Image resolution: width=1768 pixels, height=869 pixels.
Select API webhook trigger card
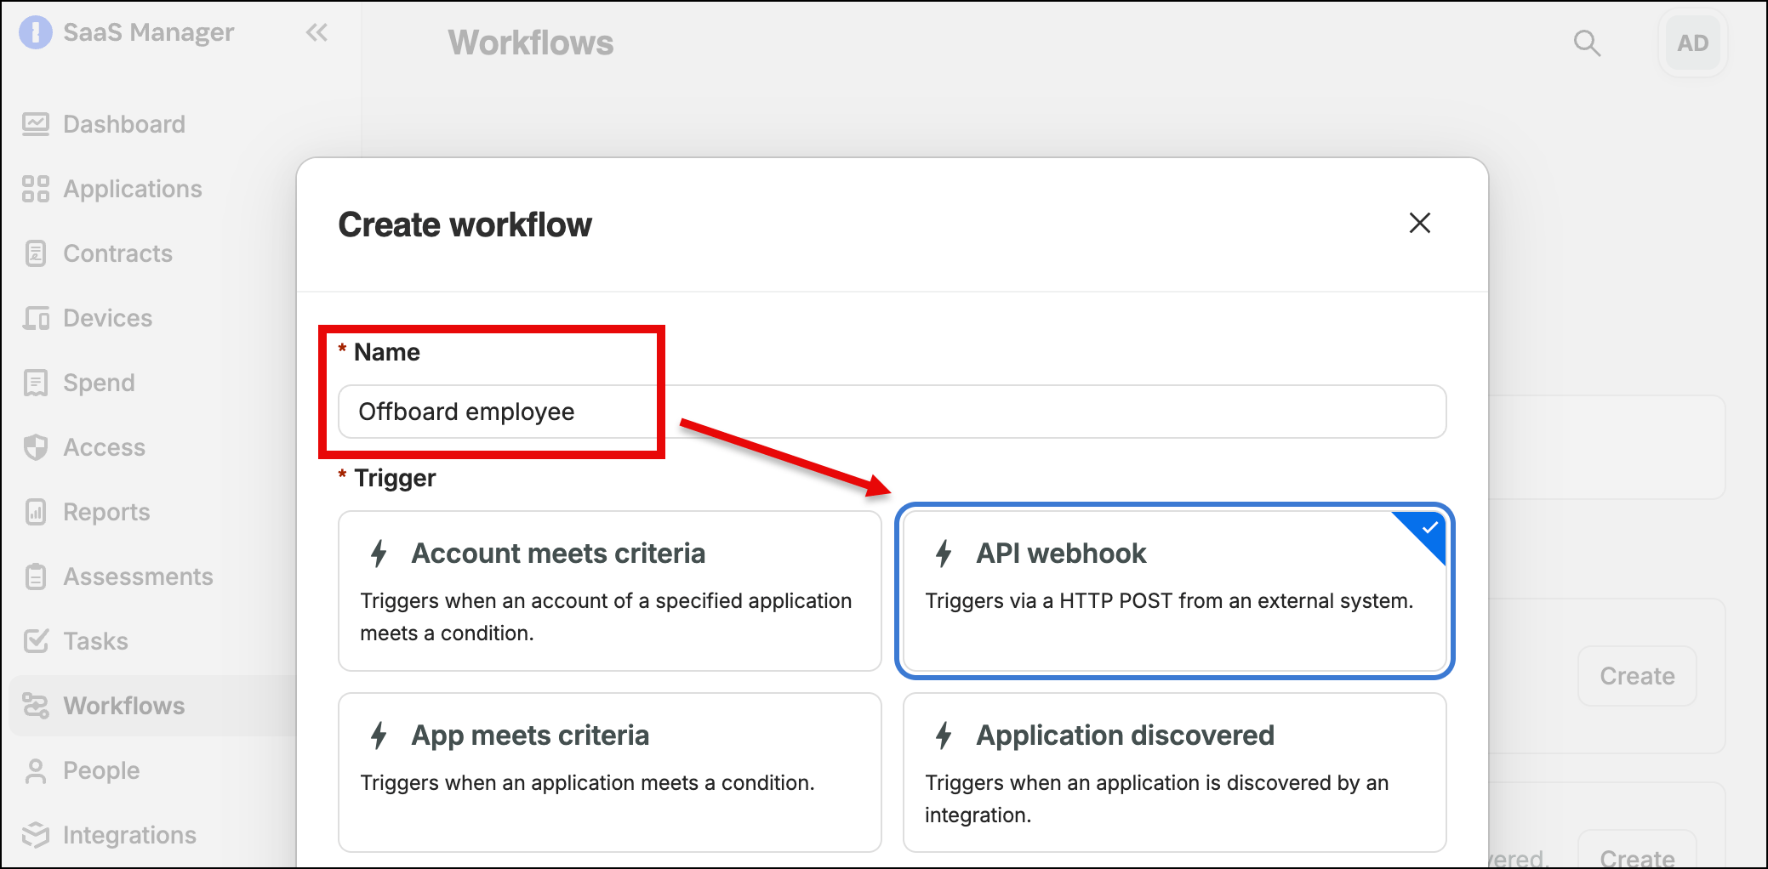click(1175, 591)
